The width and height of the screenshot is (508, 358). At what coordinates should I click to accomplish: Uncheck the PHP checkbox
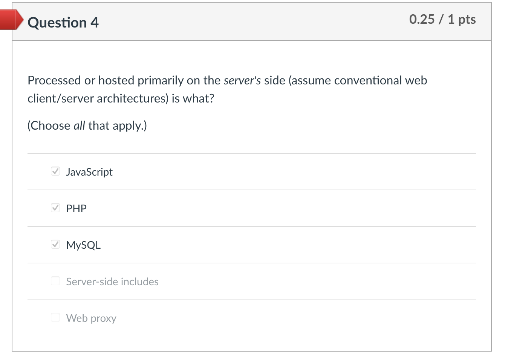coord(55,208)
